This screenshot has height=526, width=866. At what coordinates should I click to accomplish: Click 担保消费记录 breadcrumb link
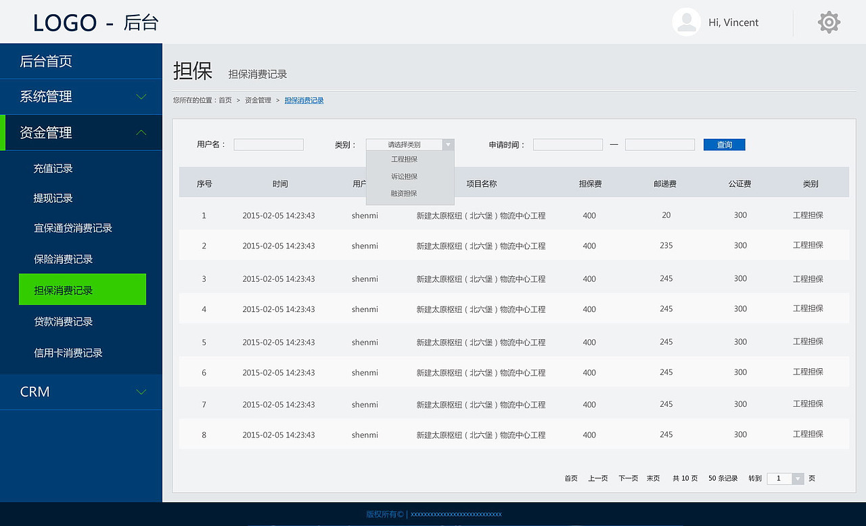pos(304,100)
